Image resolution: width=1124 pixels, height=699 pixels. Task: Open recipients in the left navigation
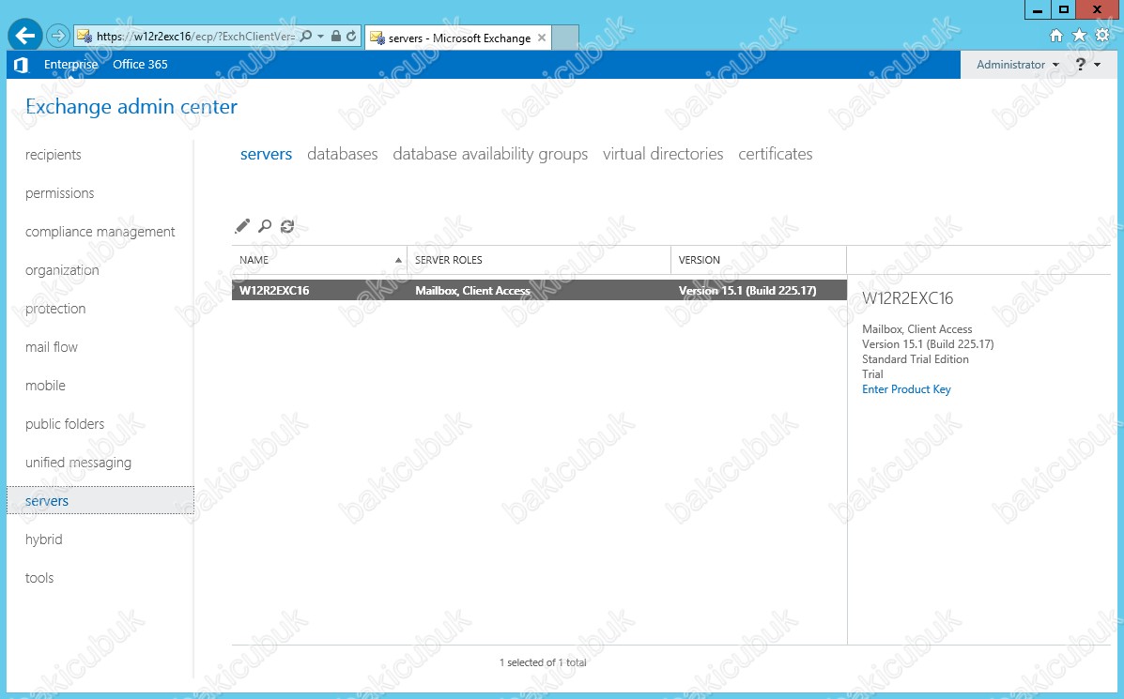pyautogui.click(x=53, y=155)
